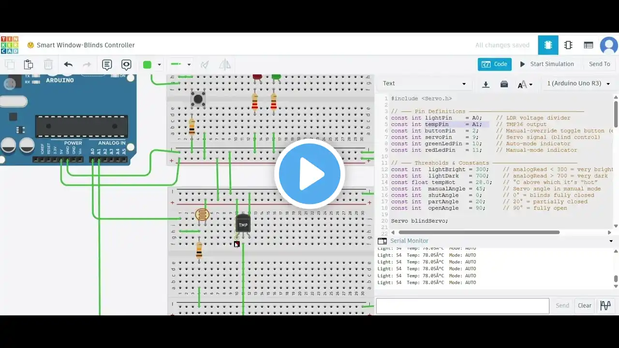The width and height of the screenshot is (619, 348).
Task: Open the font size dropdown
Action: tap(525, 85)
